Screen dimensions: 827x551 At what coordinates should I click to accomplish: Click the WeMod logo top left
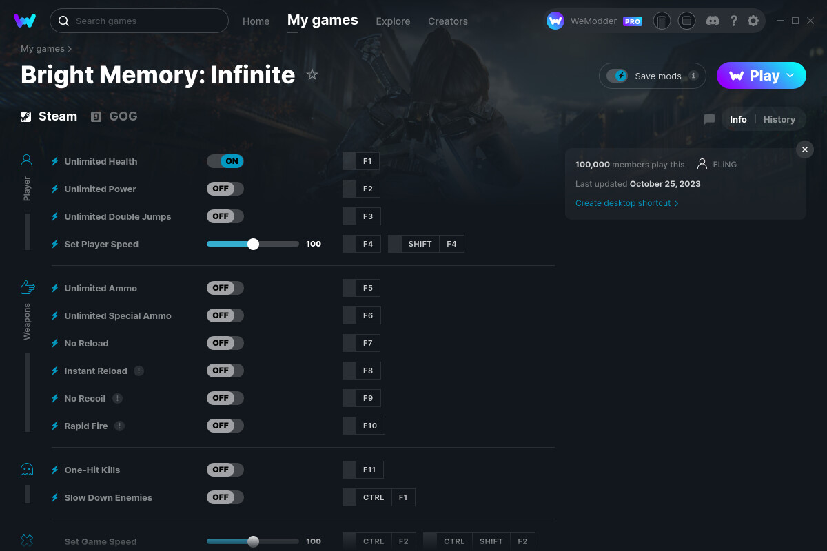[x=25, y=21]
